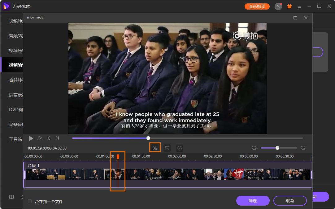
Task: Jump to segment end marker
Action: pyautogui.click(x=58, y=138)
